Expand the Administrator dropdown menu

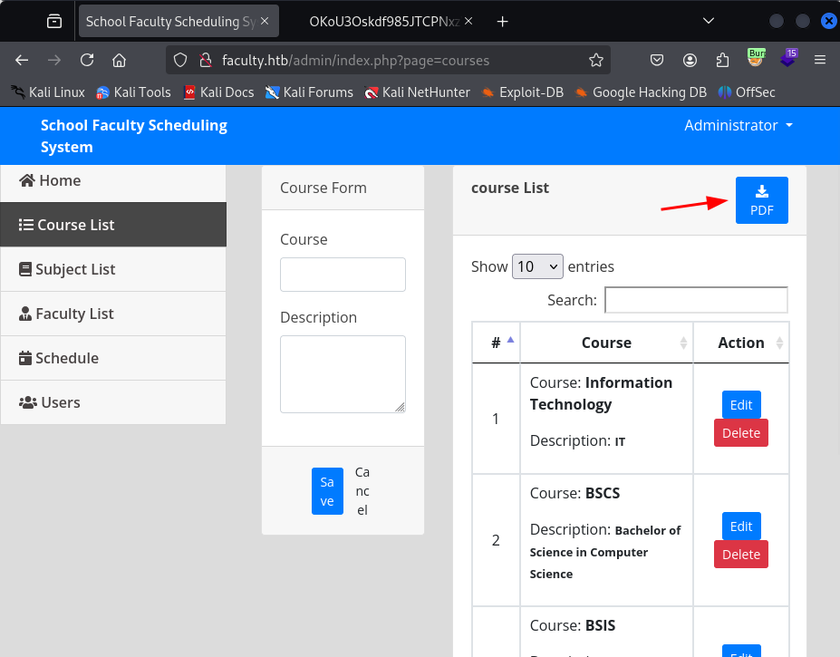(x=739, y=125)
